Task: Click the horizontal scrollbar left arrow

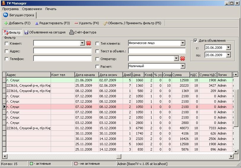Action: click(x=5, y=156)
